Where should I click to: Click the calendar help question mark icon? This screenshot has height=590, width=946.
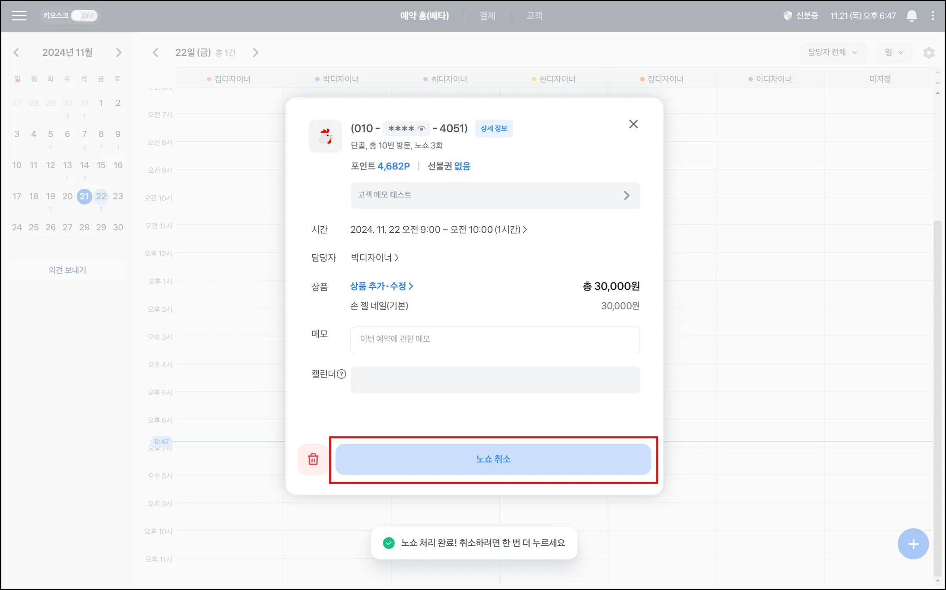pos(341,374)
